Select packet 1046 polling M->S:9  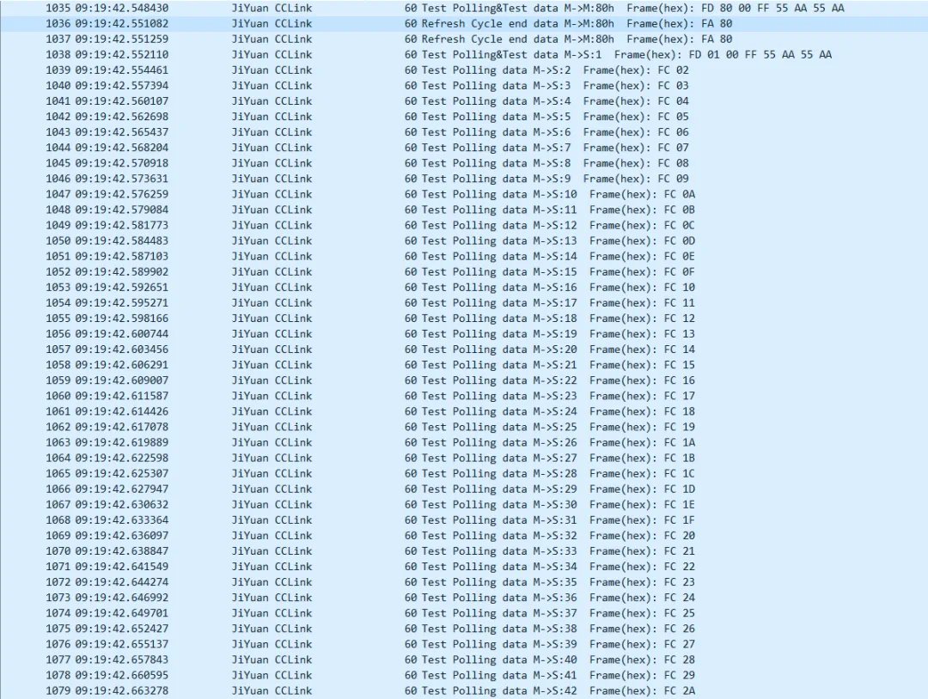[464, 179]
